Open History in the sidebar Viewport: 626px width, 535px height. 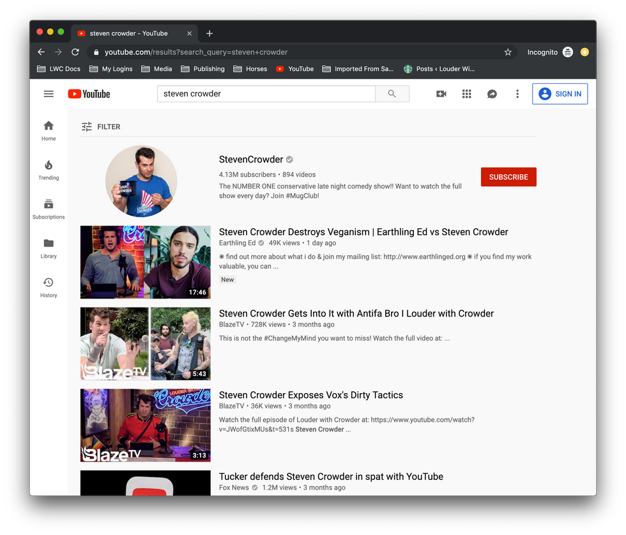49,287
